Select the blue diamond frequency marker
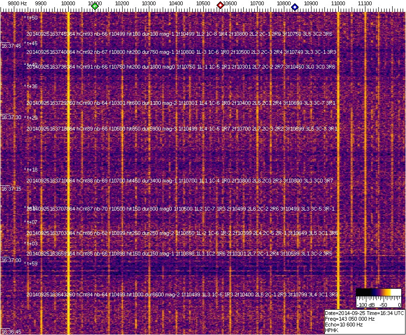This screenshot has width=406, height=335. 295,7
